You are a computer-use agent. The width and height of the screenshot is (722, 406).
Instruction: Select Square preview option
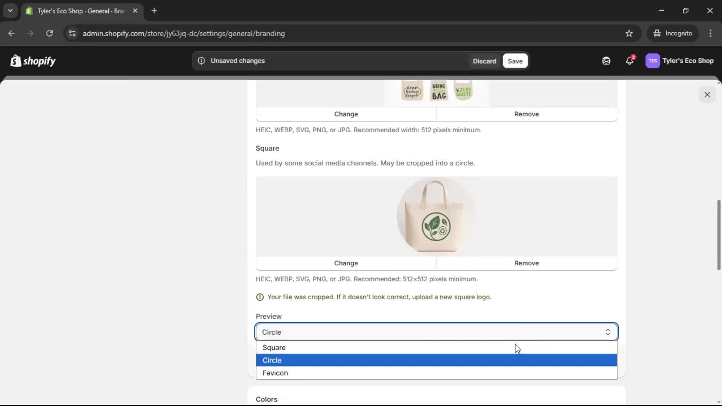[274, 347]
